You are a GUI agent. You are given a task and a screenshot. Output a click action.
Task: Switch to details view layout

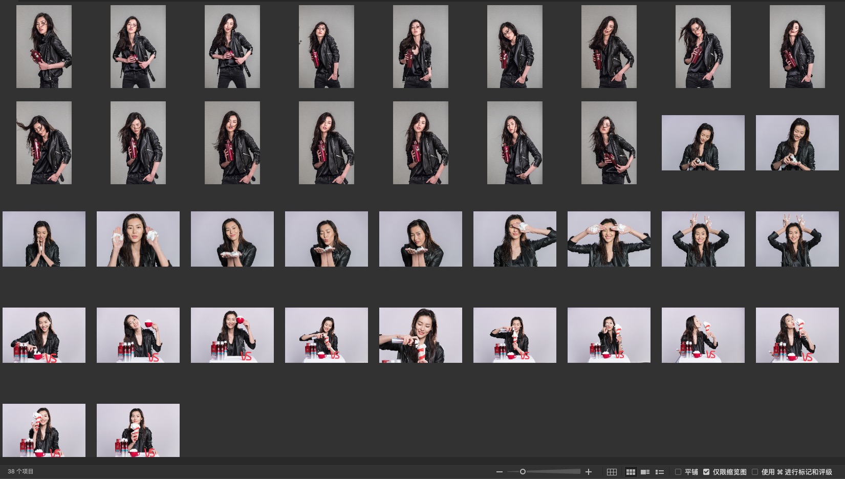click(x=645, y=472)
